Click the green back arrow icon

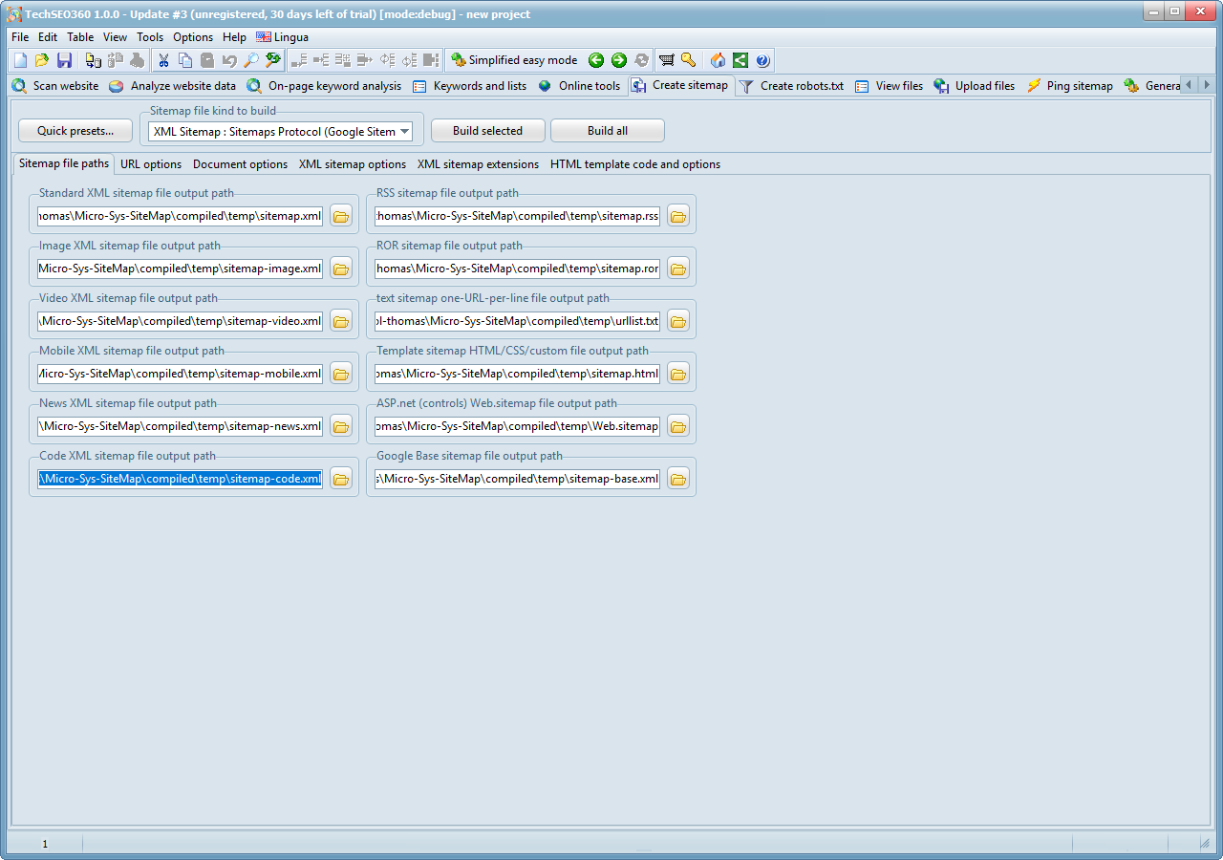point(596,60)
